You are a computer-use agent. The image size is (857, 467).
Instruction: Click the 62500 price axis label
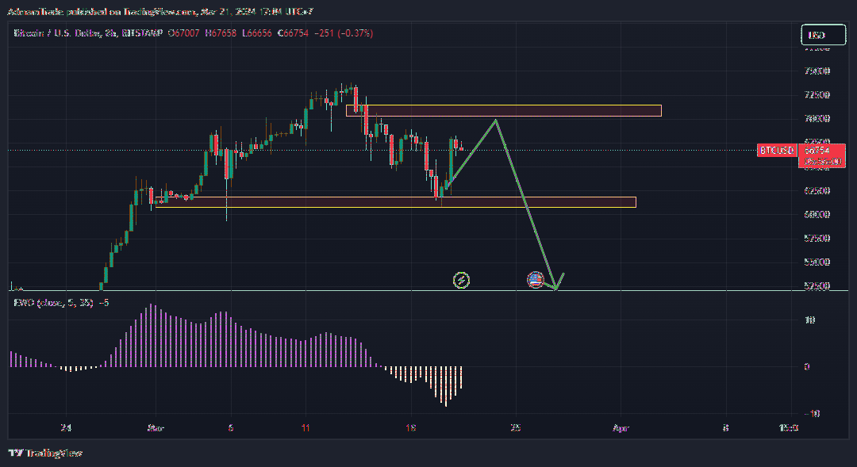[x=817, y=190]
